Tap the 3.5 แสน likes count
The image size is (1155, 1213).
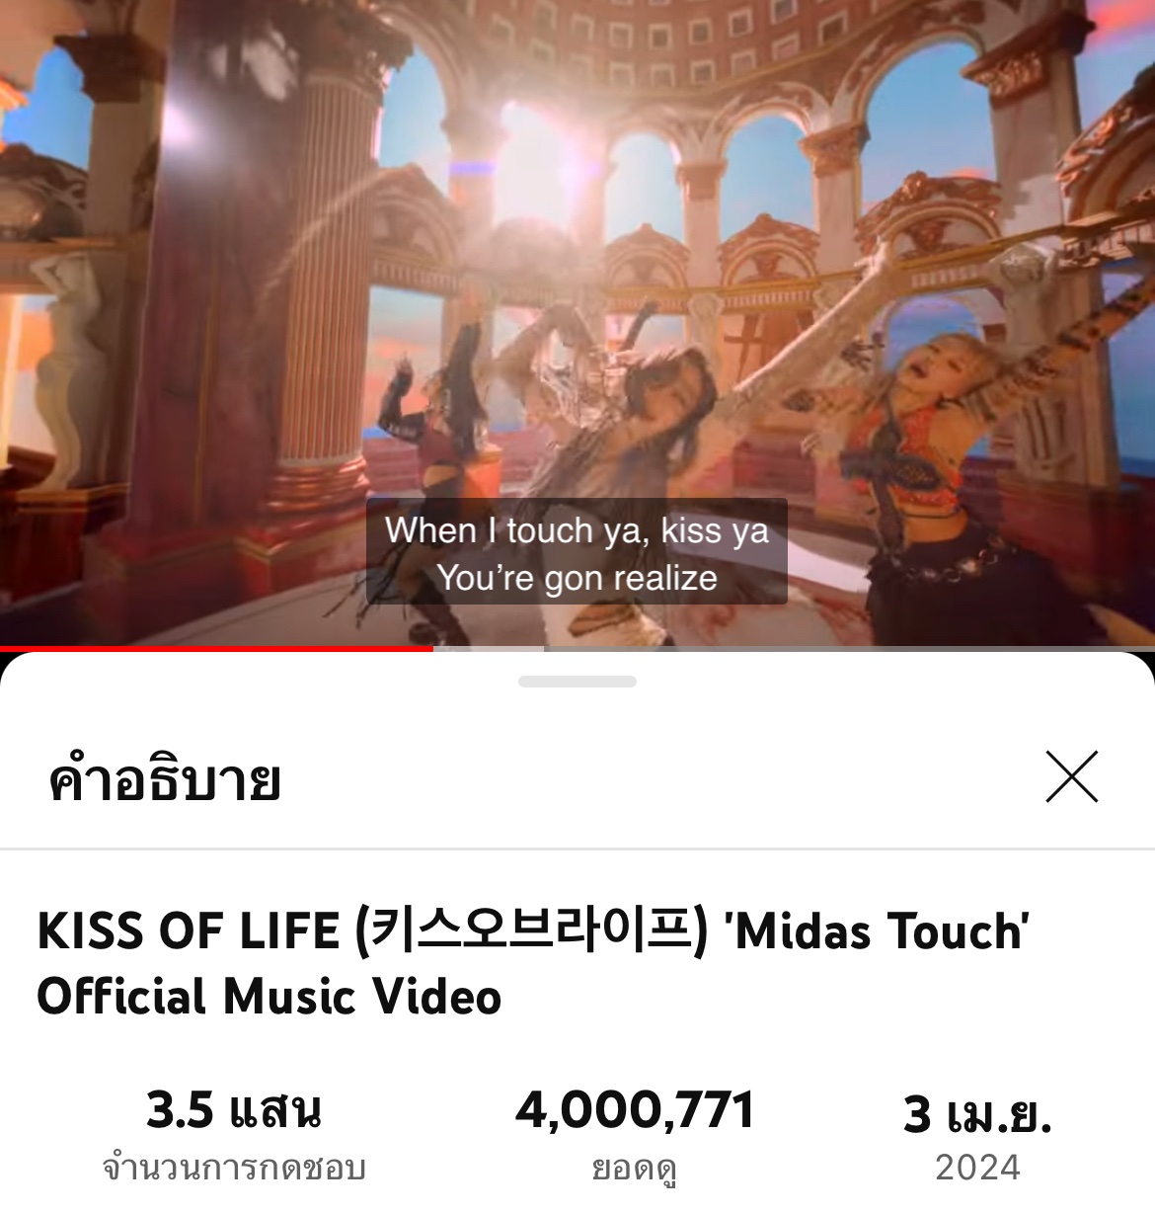(x=234, y=1110)
